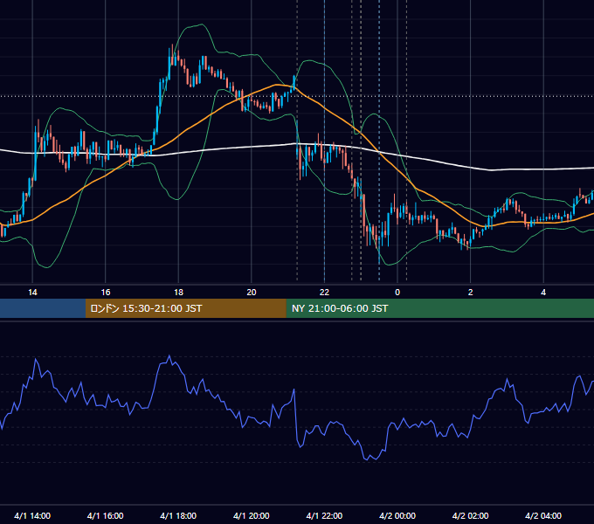Click the 14 hour label on price chart axis
The width and height of the screenshot is (594, 524).
(x=32, y=293)
